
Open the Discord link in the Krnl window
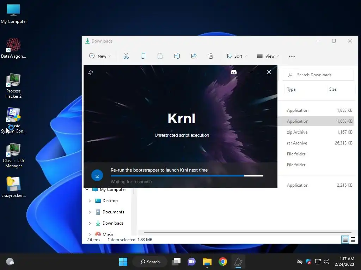tap(234, 72)
